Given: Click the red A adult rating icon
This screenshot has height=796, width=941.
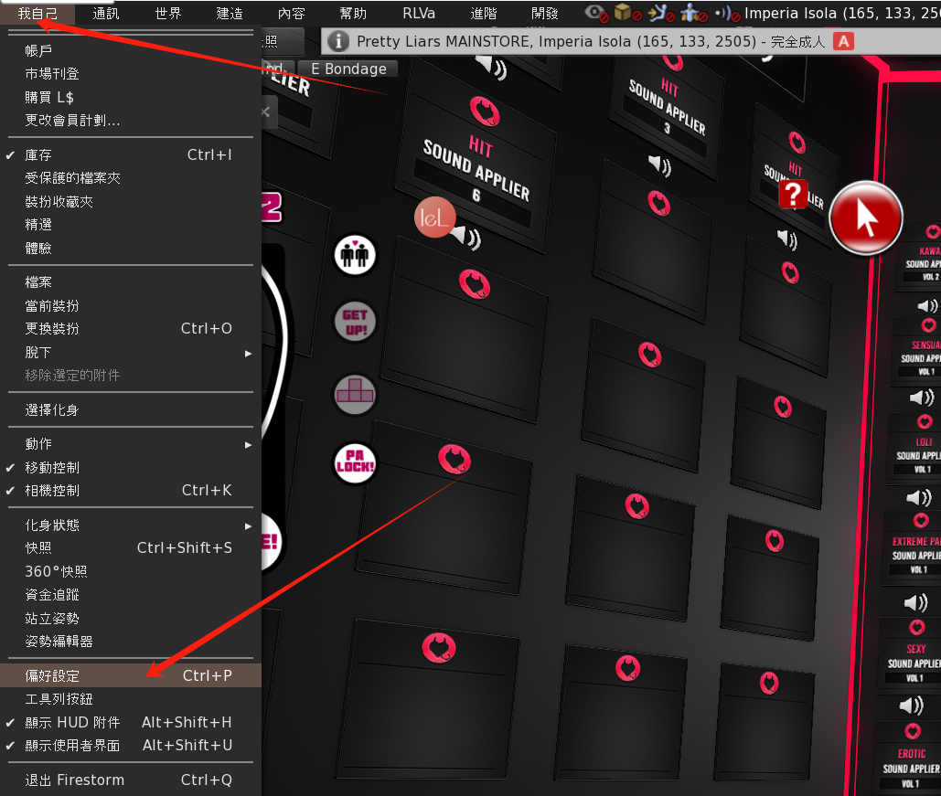Looking at the screenshot, I should tap(845, 41).
